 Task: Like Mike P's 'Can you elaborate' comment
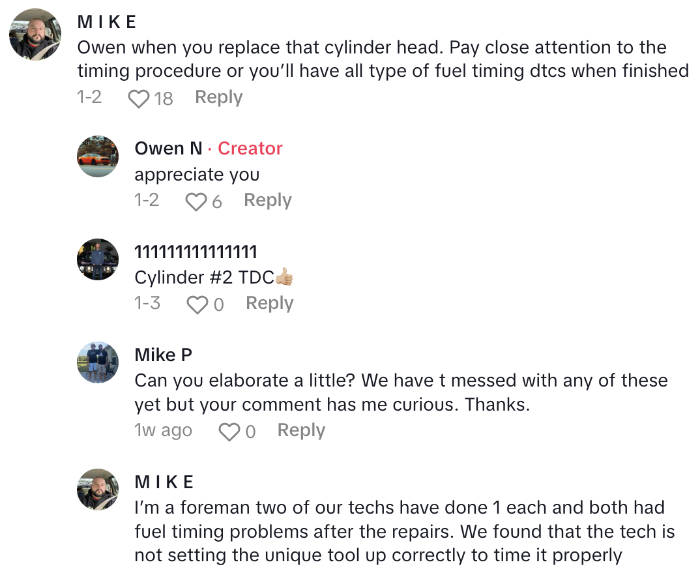tap(229, 432)
